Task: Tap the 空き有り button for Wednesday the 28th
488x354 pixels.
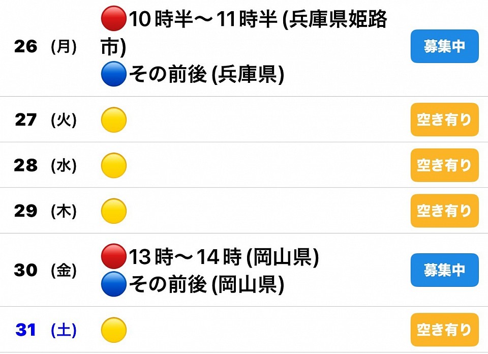Action: coord(444,165)
